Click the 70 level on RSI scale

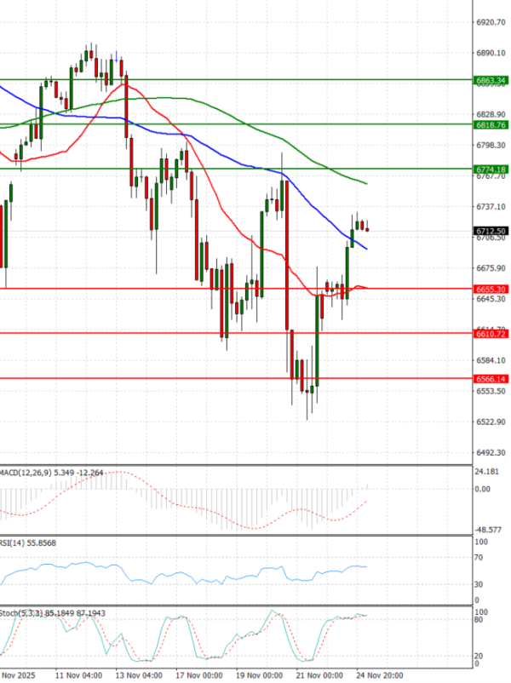click(479, 558)
